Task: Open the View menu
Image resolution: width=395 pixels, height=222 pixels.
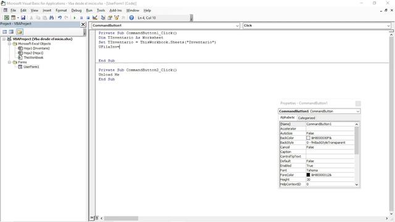Action: click(x=35, y=10)
